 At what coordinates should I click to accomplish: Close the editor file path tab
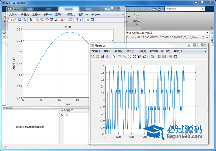click(207, 37)
